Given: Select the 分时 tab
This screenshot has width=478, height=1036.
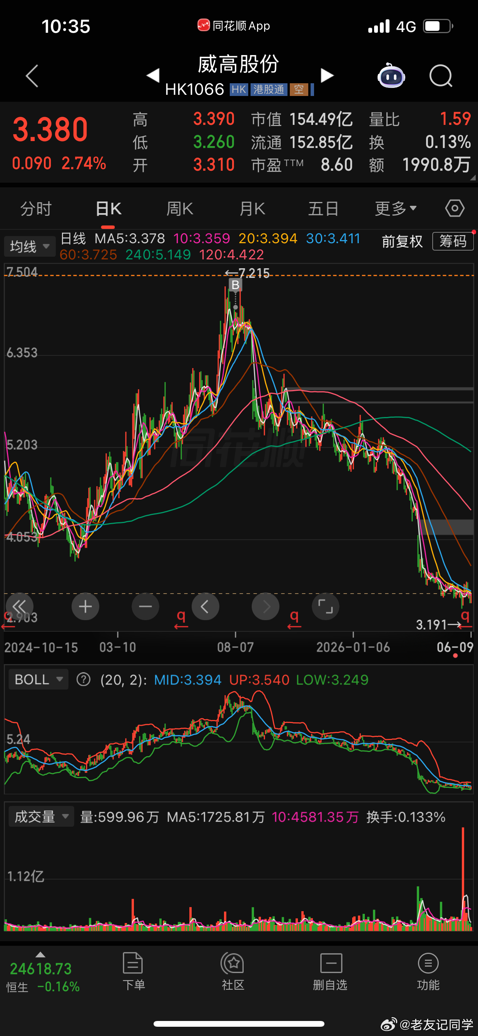Looking at the screenshot, I should 36,209.
